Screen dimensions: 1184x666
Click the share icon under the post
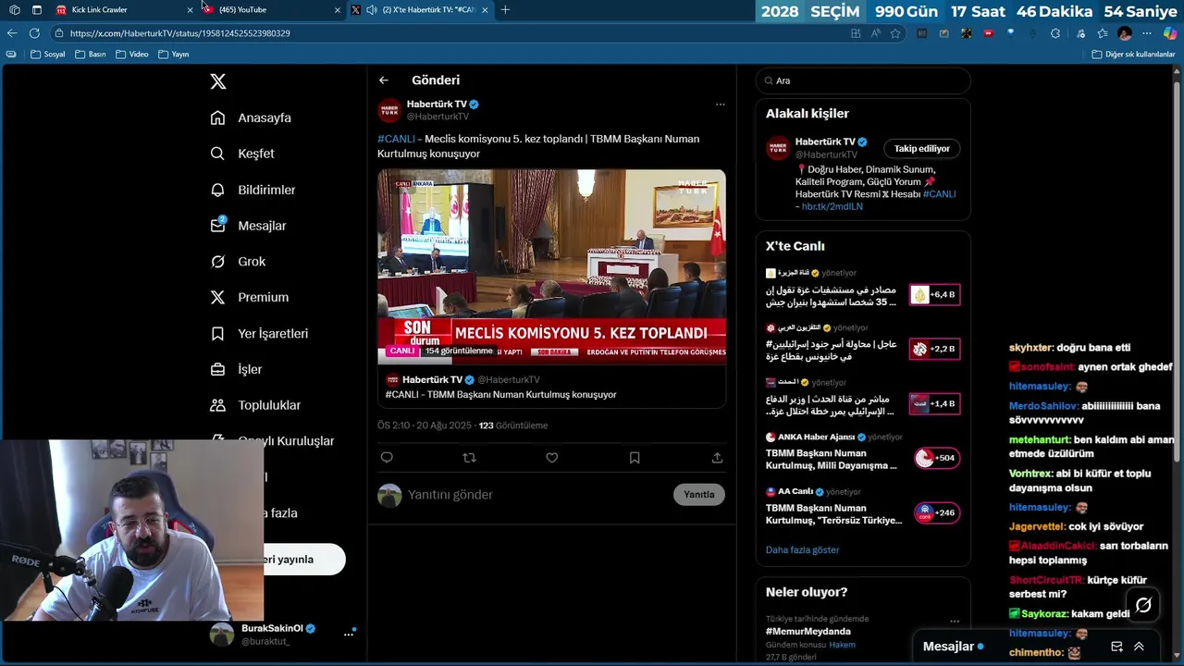point(717,458)
